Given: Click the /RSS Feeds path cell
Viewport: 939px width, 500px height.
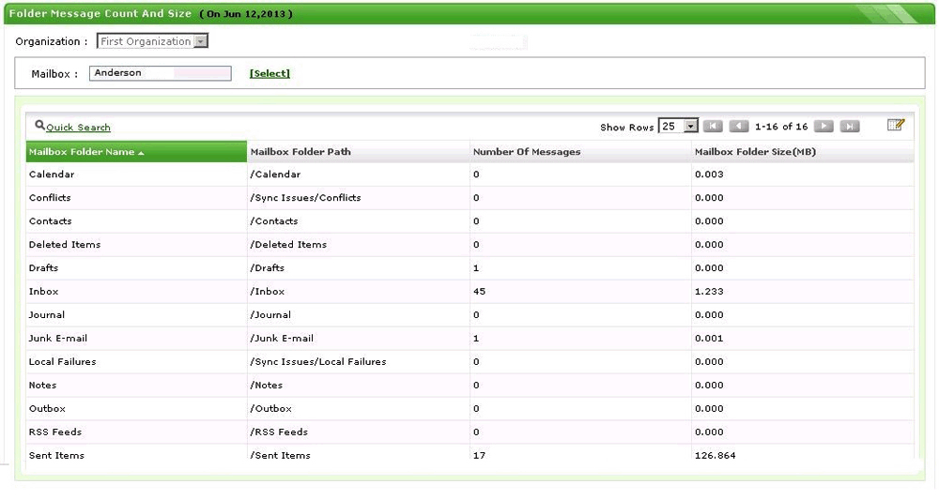Looking at the screenshot, I should pyautogui.click(x=358, y=432).
